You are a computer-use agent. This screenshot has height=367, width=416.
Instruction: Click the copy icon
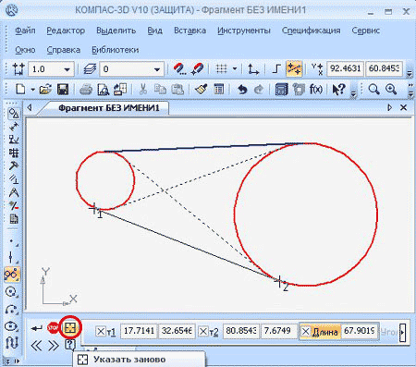coord(160,90)
